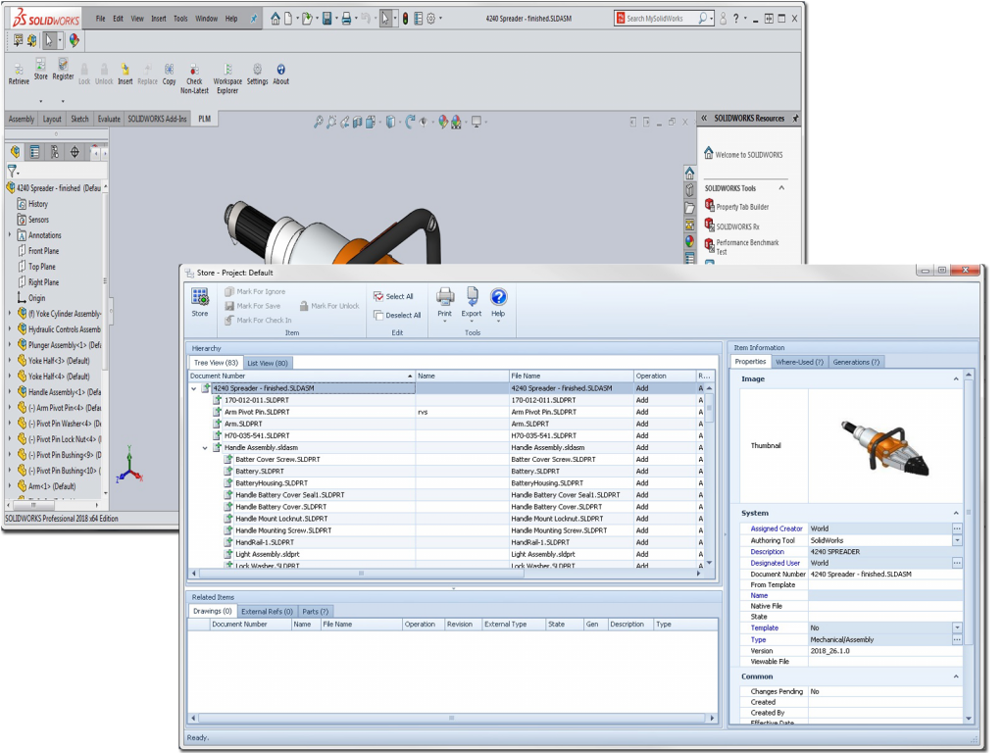
Task: Open ConfigurationManager tab icon
Action: tap(55, 152)
